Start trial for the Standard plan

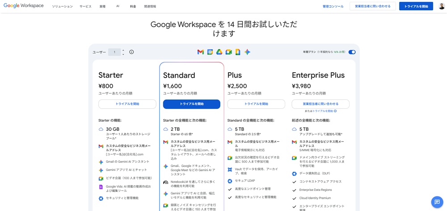[192, 104]
